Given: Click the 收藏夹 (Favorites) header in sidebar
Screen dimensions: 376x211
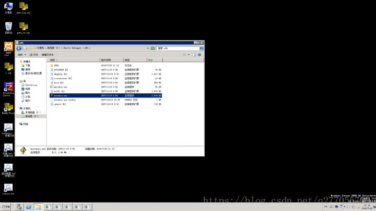Looking at the screenshot, I should click(25, 61).
